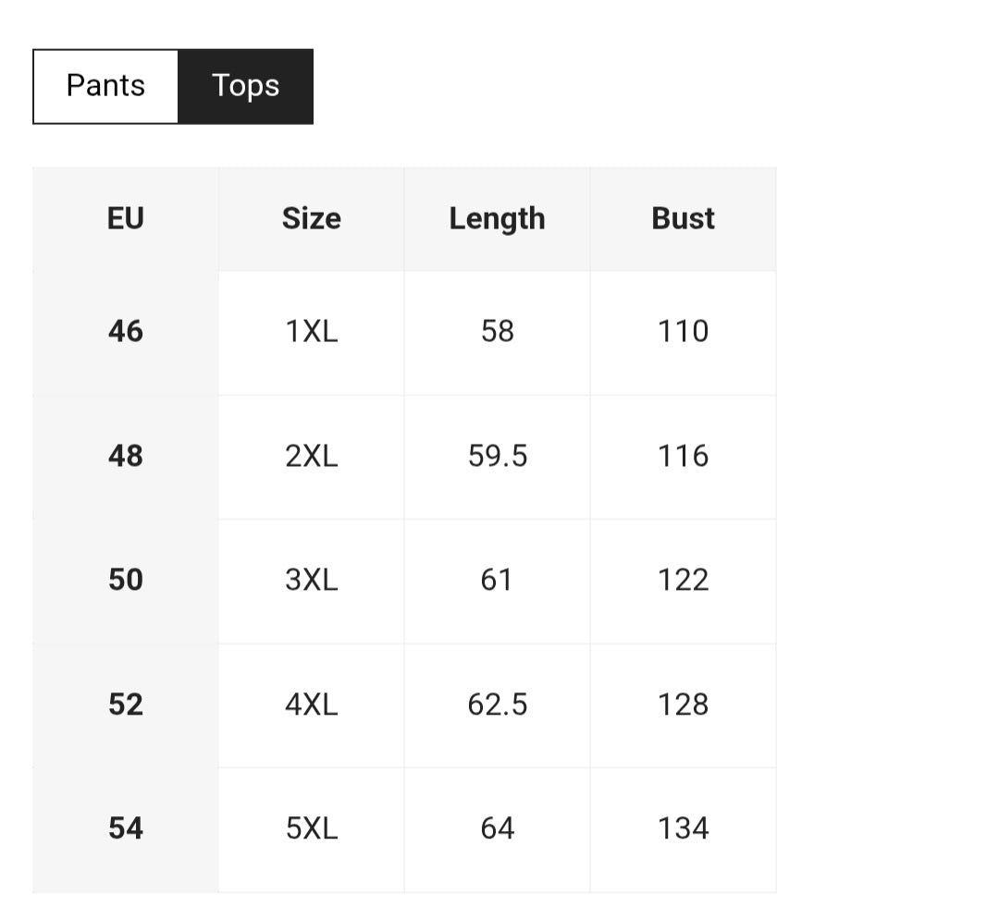Select the Tops tab
Image resolution: width=999 pixels, height=919 pixels.
tap(245, 86)
